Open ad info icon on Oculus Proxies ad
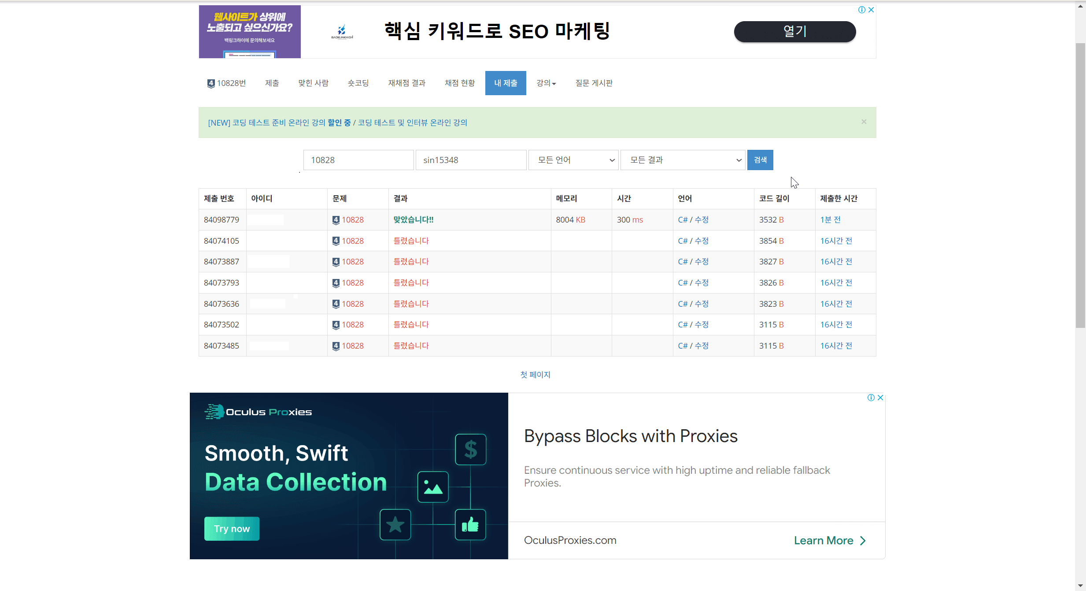This screenshot has height=591, width=1086. point(871,398)
